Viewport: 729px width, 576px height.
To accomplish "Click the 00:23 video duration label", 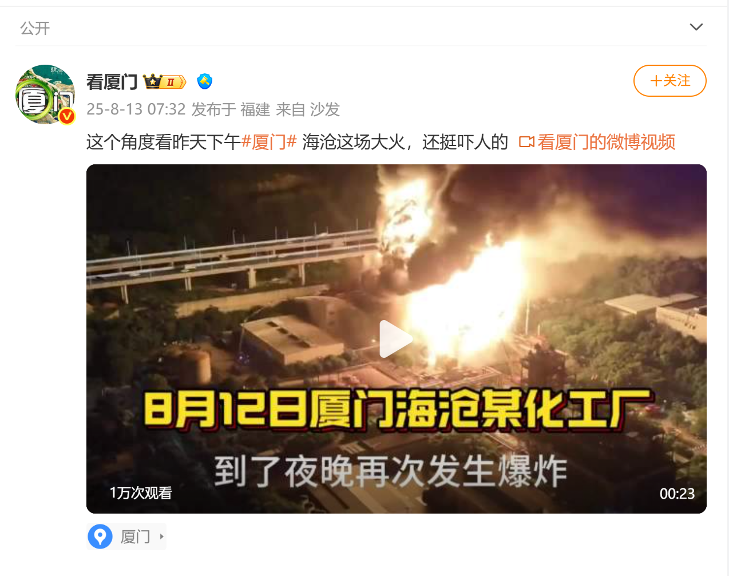I will (677, 494).
